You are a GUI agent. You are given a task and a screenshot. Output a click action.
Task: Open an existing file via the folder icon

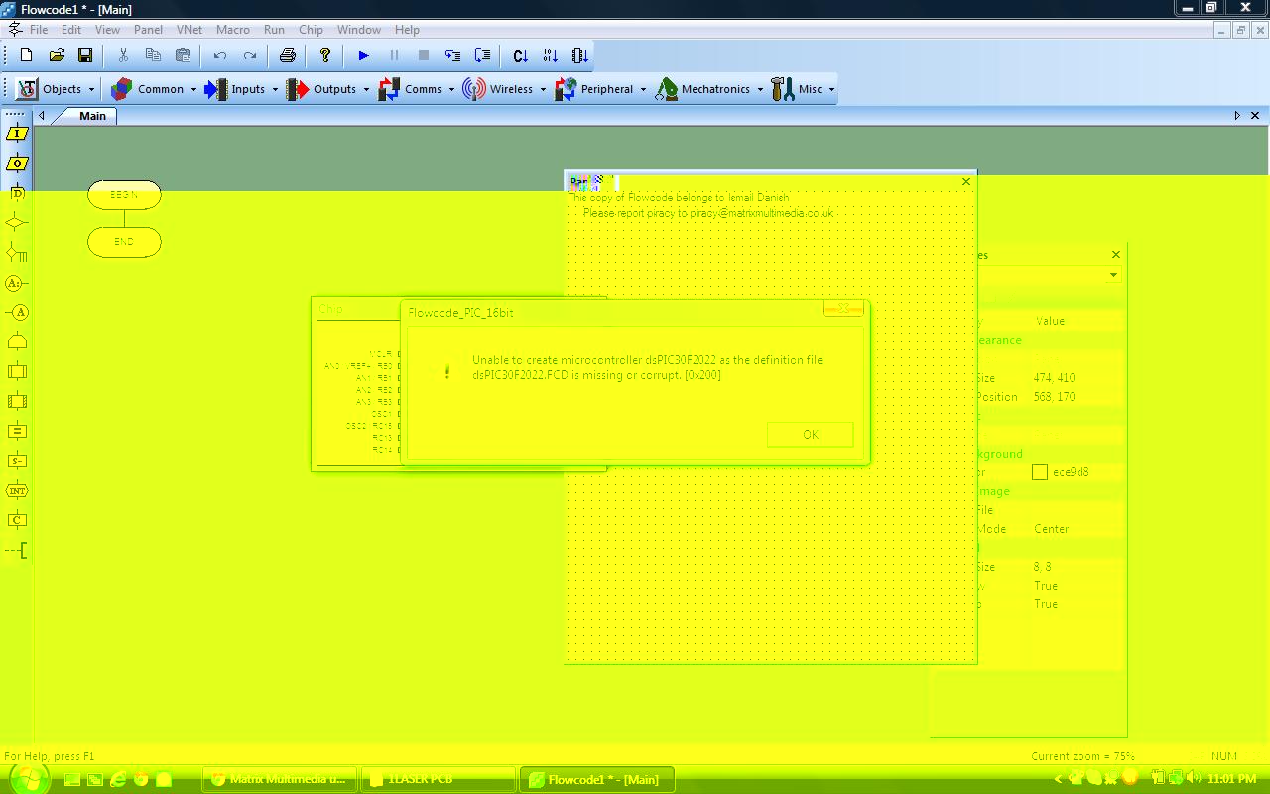tap(57, 55)
